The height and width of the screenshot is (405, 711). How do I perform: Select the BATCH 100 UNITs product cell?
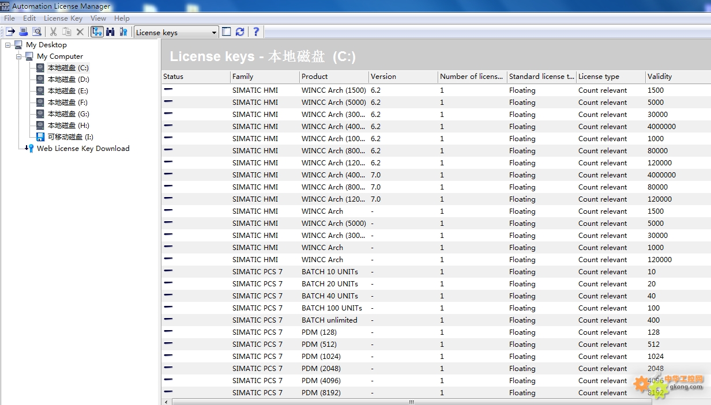click(x=332, y=308)
